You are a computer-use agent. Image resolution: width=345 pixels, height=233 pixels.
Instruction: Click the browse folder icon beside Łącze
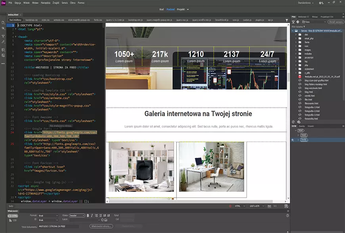click(x=106, y=220)
